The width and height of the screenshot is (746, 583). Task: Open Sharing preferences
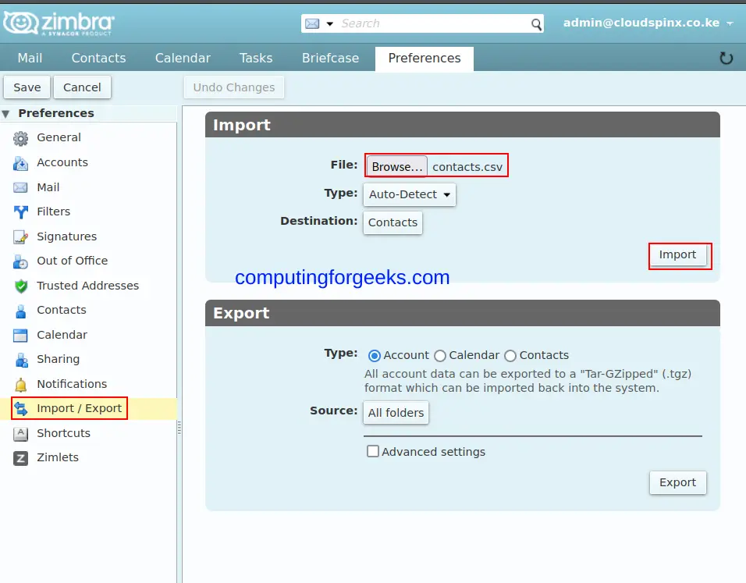58,359
